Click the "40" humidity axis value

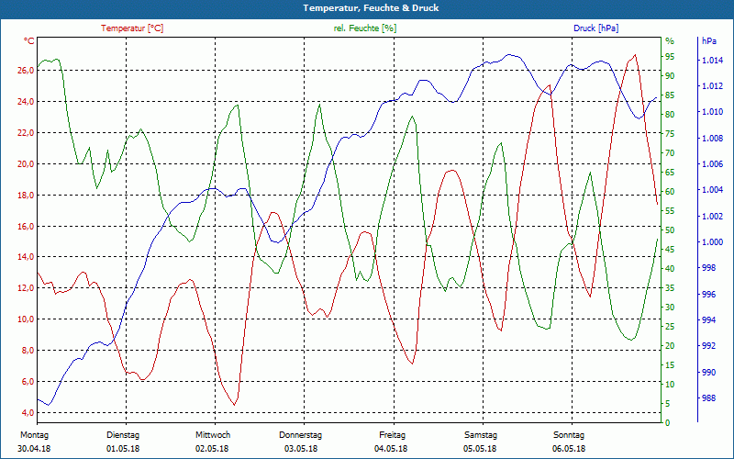click(670, 269)
